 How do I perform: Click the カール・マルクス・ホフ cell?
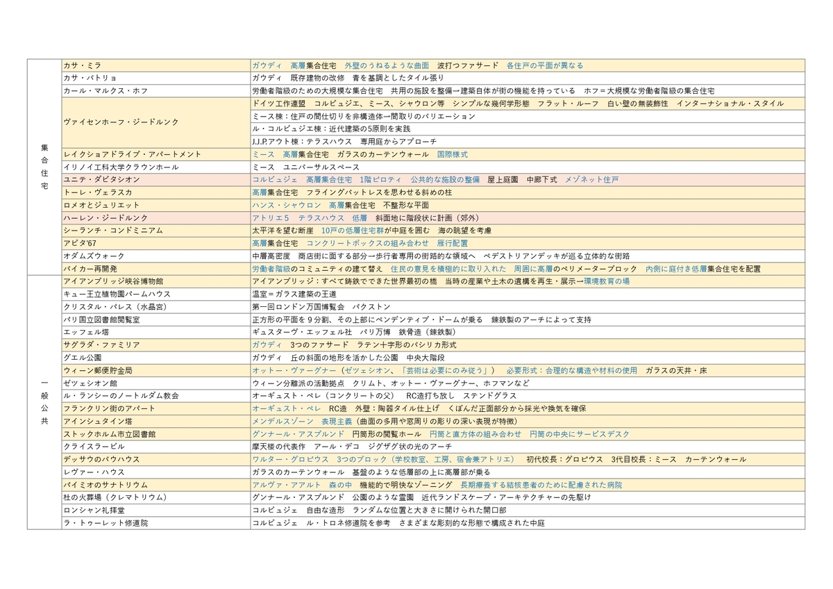155,90
